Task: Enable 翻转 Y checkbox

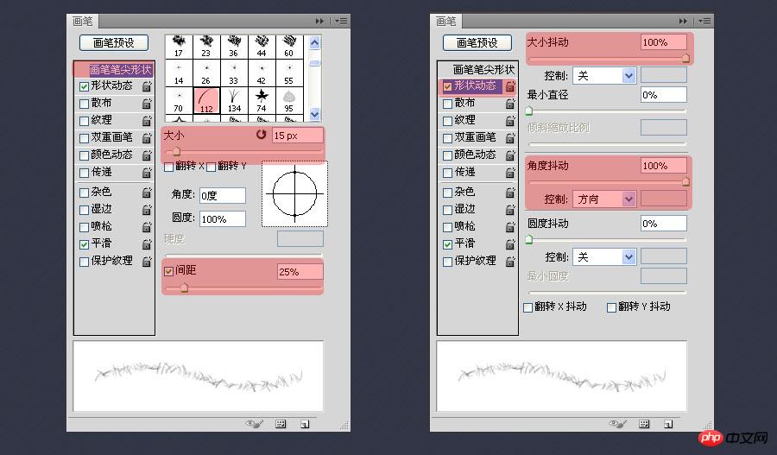Action: point(211,167)
